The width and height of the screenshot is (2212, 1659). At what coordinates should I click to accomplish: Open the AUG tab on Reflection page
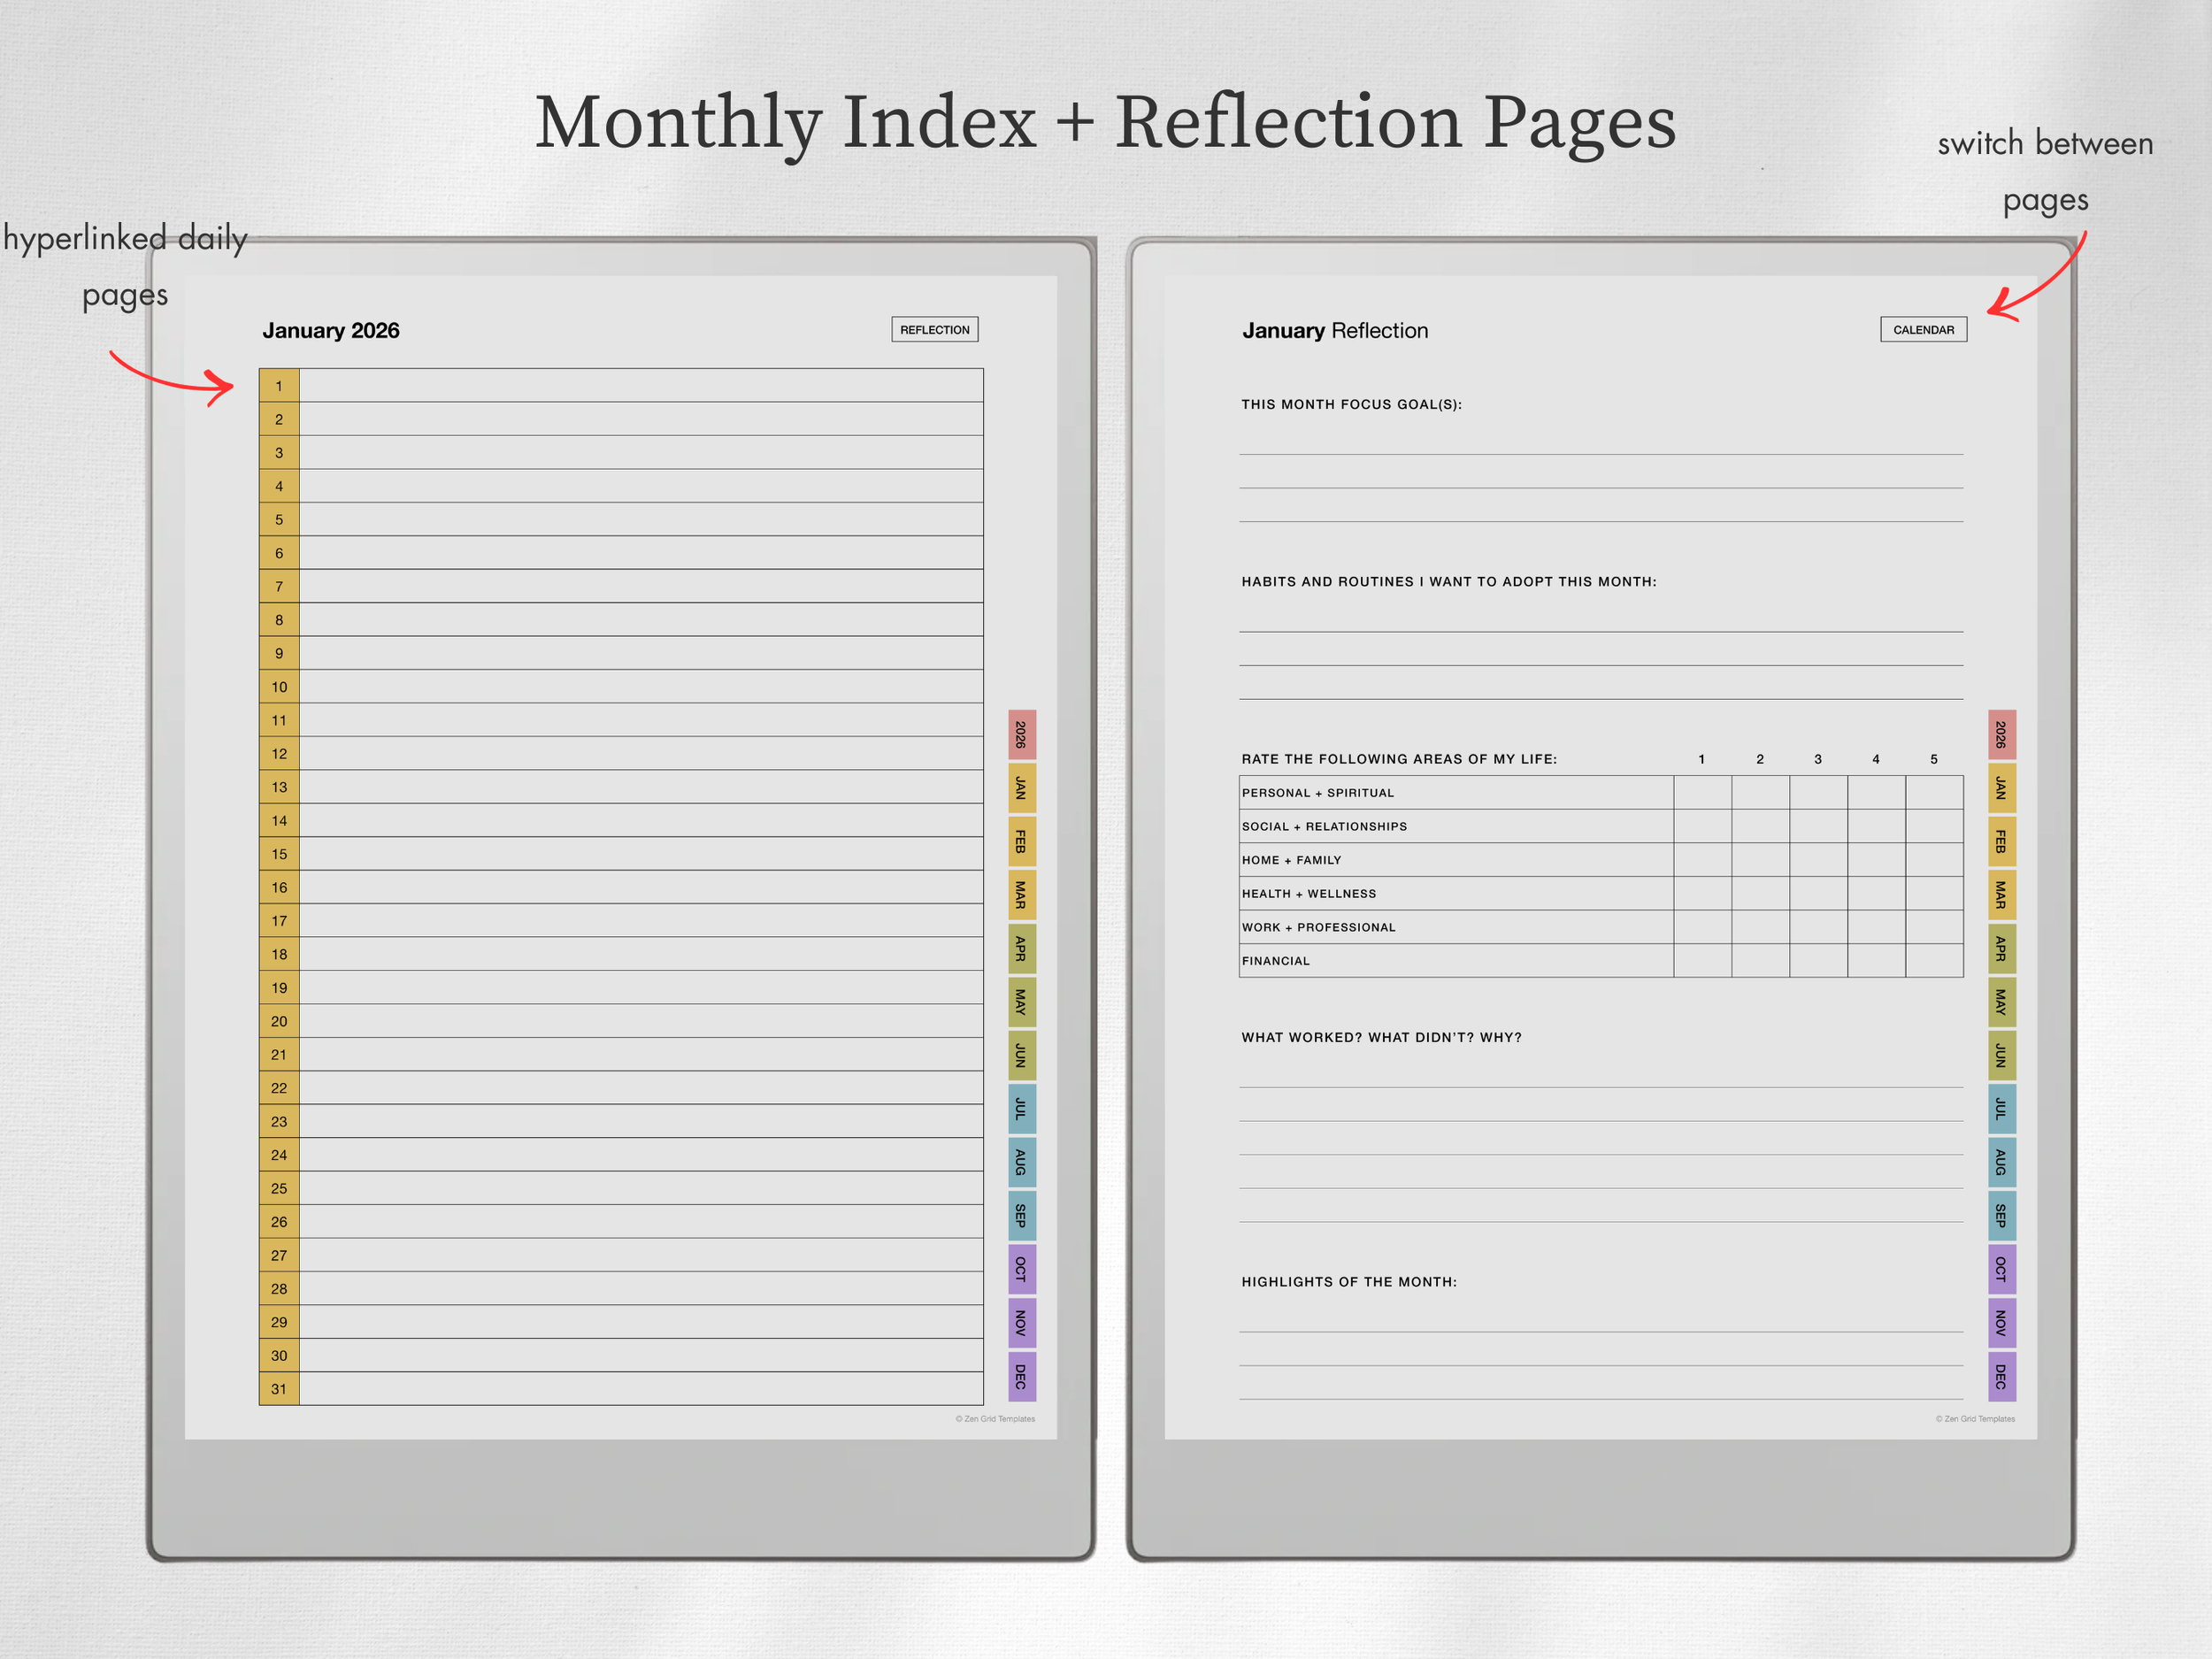(x=2001, y=1162)
